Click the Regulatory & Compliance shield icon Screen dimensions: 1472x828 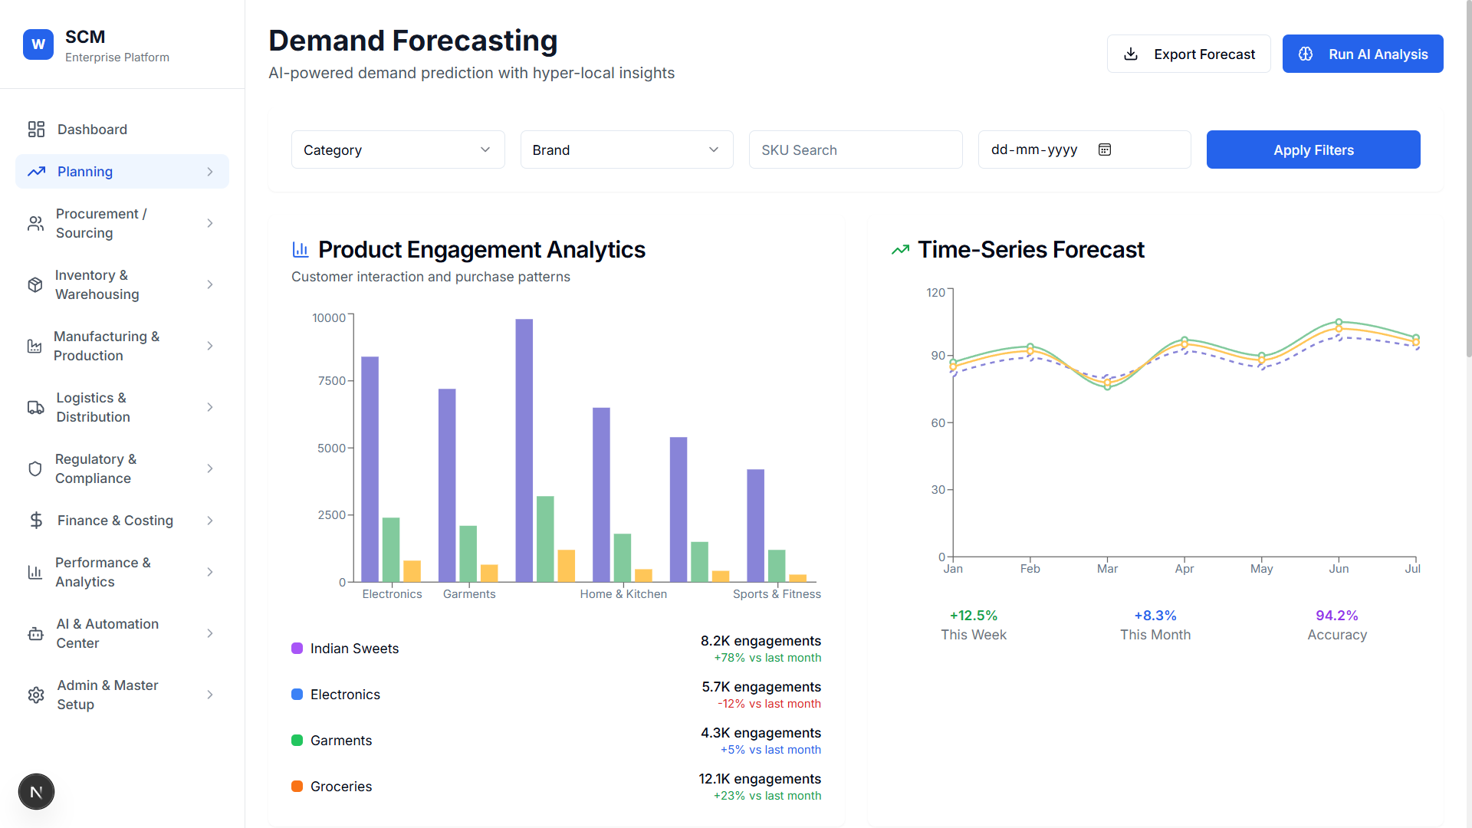pyautogui.click(x=35, y=468)
